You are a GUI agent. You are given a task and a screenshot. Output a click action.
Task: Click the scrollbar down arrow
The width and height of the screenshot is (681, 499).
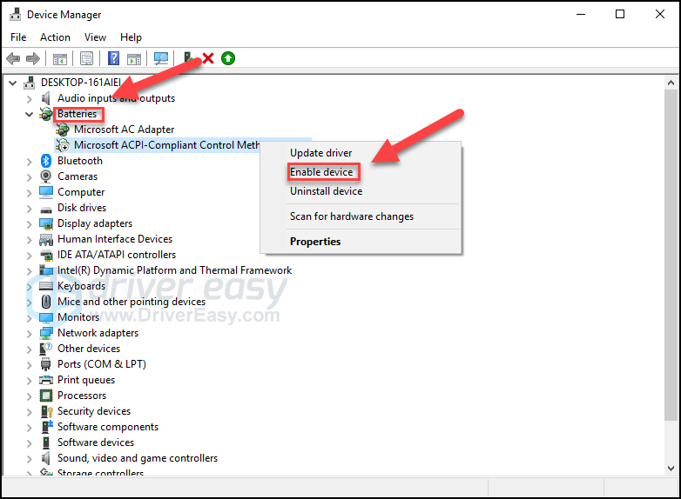coord(671,469)
